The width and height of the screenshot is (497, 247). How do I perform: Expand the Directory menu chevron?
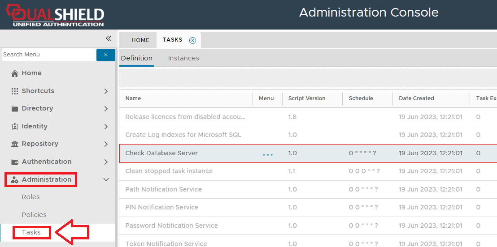click(x=106, y=109)
